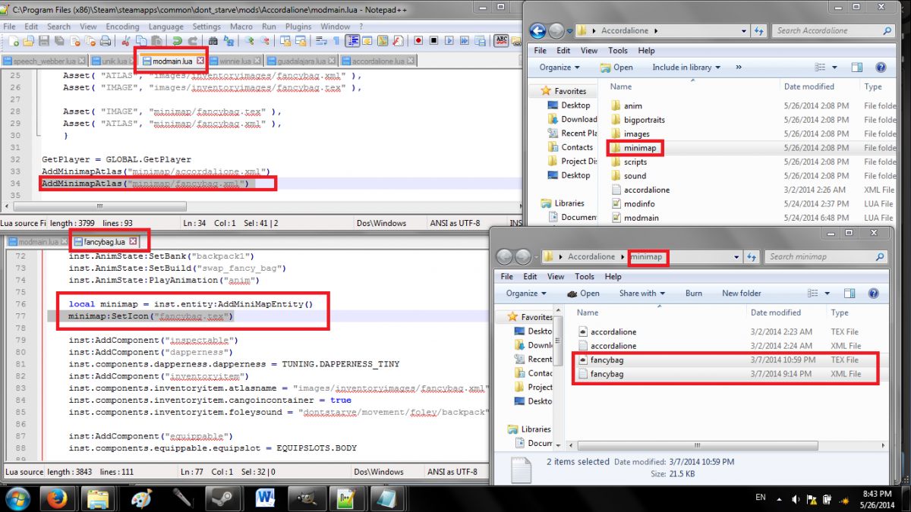Open Find with the binoculars icon
911x512 pixels.
coord(213,41)
